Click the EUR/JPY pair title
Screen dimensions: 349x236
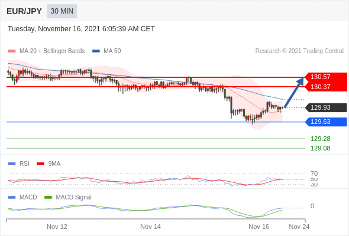tap(24, 11)
